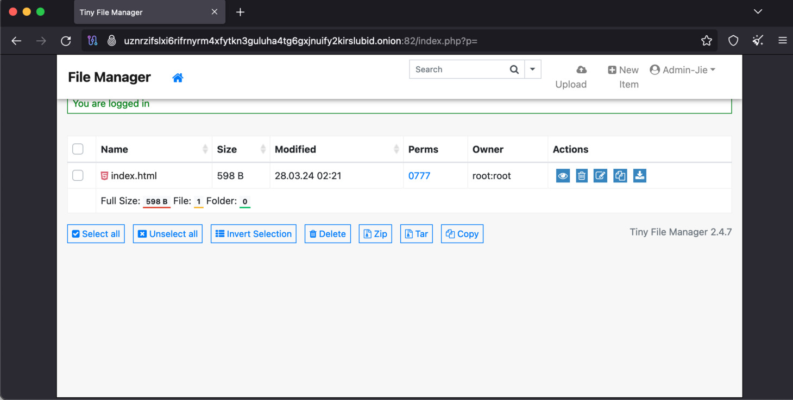Click the bottom Delete button
The width and height of the screenshot is (793, 400).
click(328, 234)
